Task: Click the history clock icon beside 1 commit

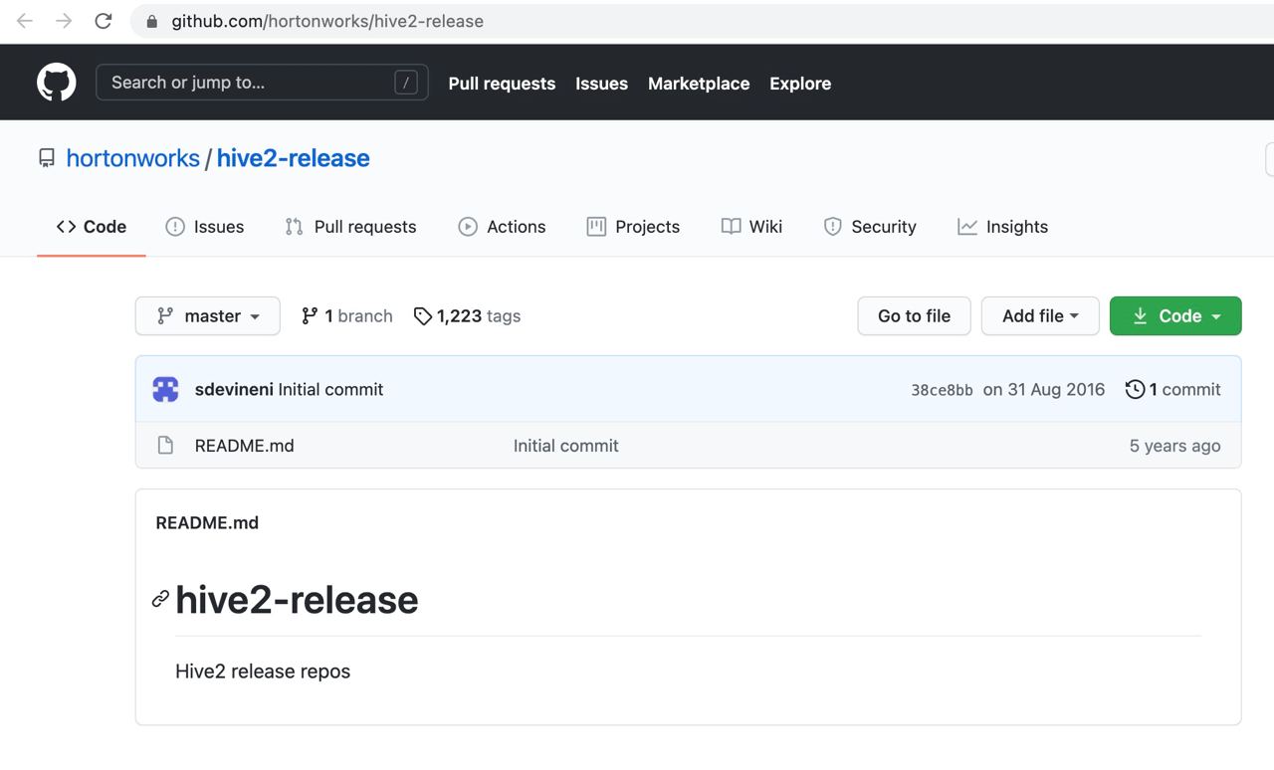Action: pyautogui.click(x=1135, y=389)
